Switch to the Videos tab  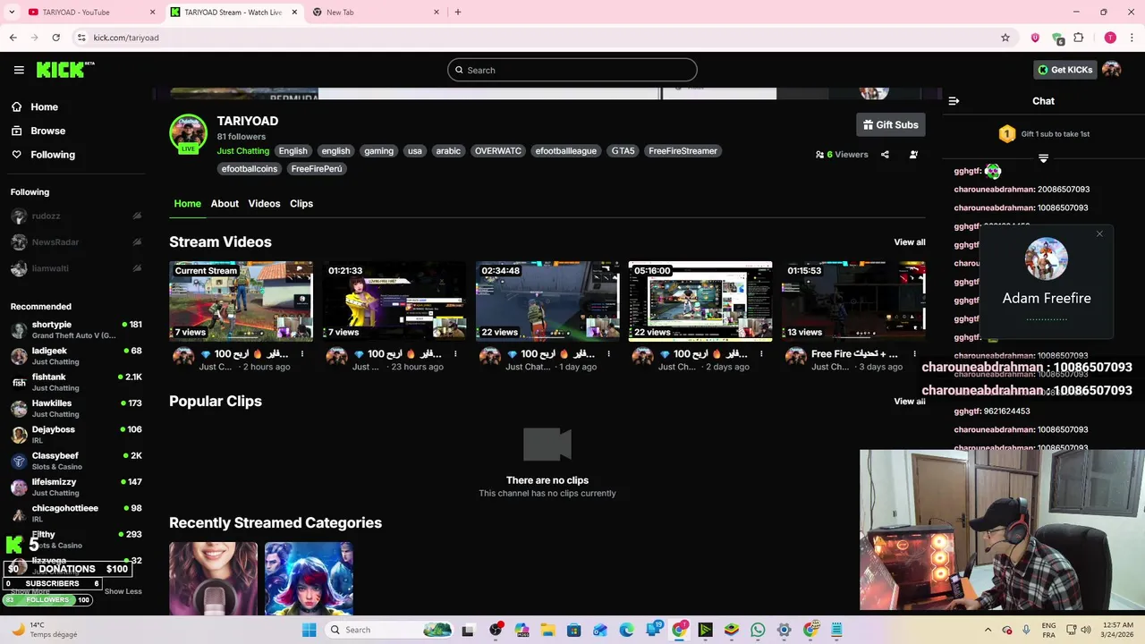264,204
